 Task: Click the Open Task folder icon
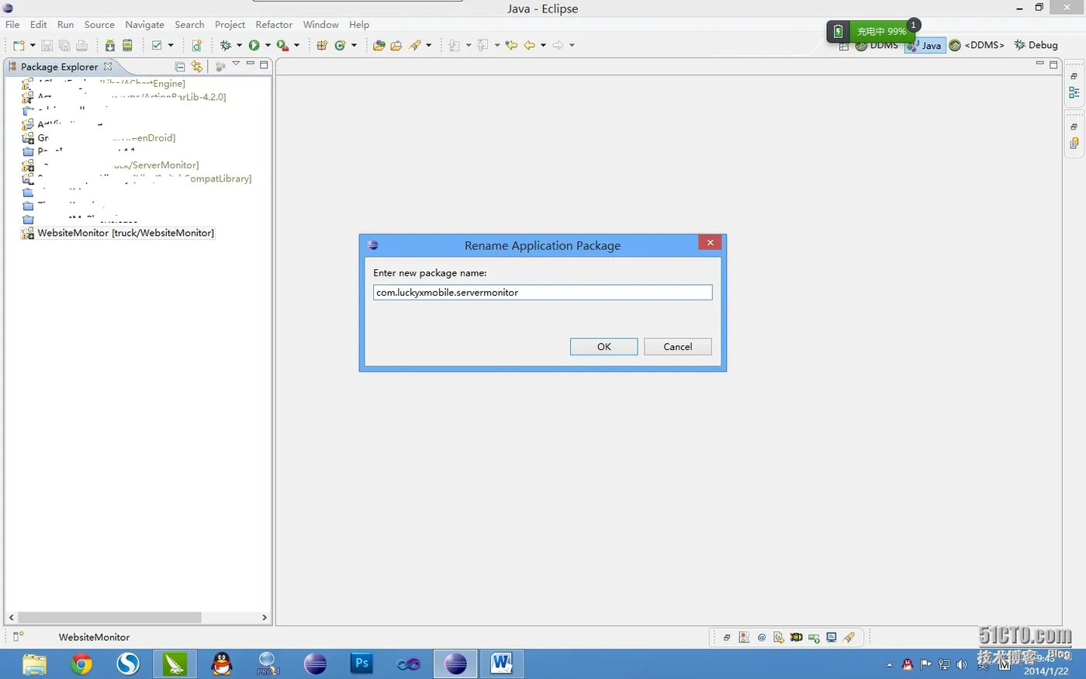[x=396, y=45]
